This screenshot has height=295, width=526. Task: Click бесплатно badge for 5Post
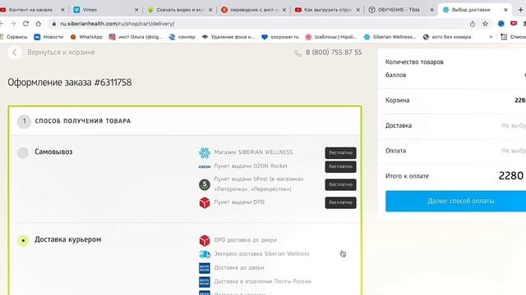(340, 184)
